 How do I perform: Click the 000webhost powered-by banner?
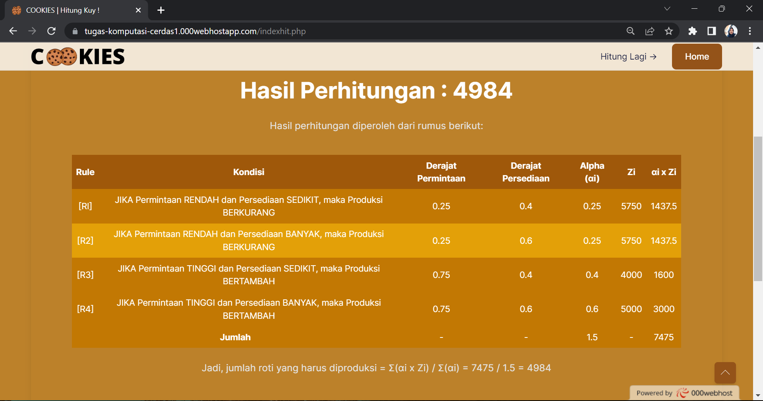coord(684,393)
